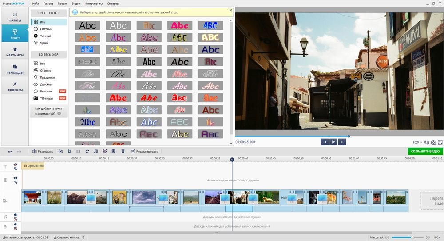Click the crop tool icon
The height and width of the screenshot is (241, 444).
69,152
